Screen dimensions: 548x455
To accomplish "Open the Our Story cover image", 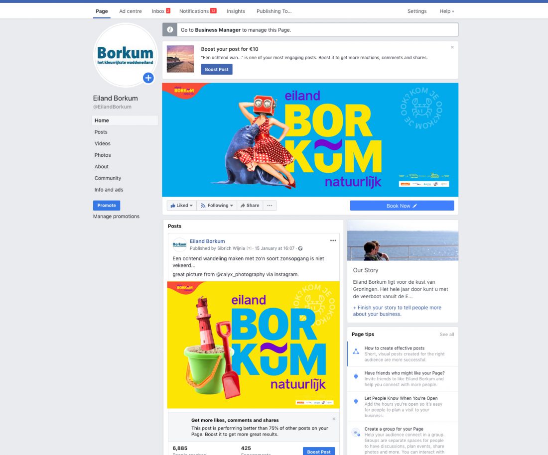I will click(x=403, y=240).
